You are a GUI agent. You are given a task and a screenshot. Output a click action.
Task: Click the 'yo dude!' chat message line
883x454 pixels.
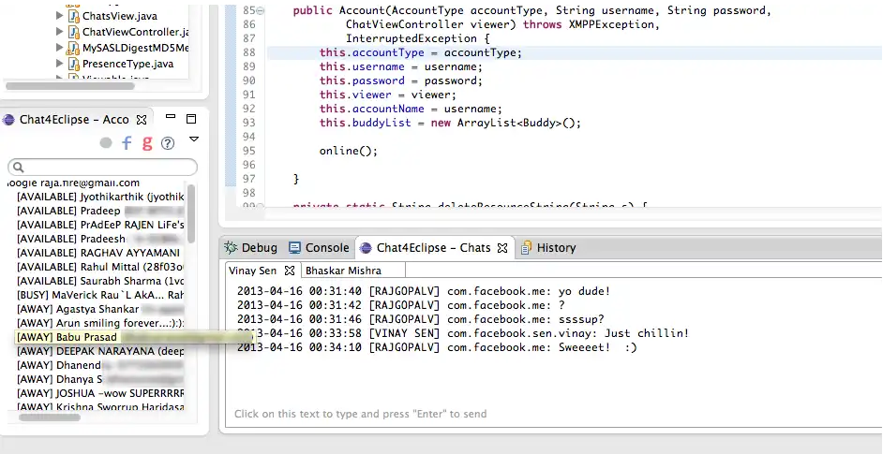424,291
